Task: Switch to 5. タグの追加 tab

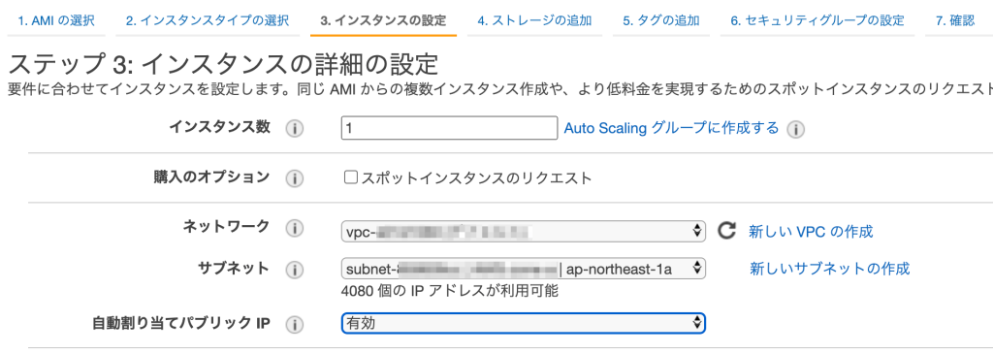Action: coord(661,21)
